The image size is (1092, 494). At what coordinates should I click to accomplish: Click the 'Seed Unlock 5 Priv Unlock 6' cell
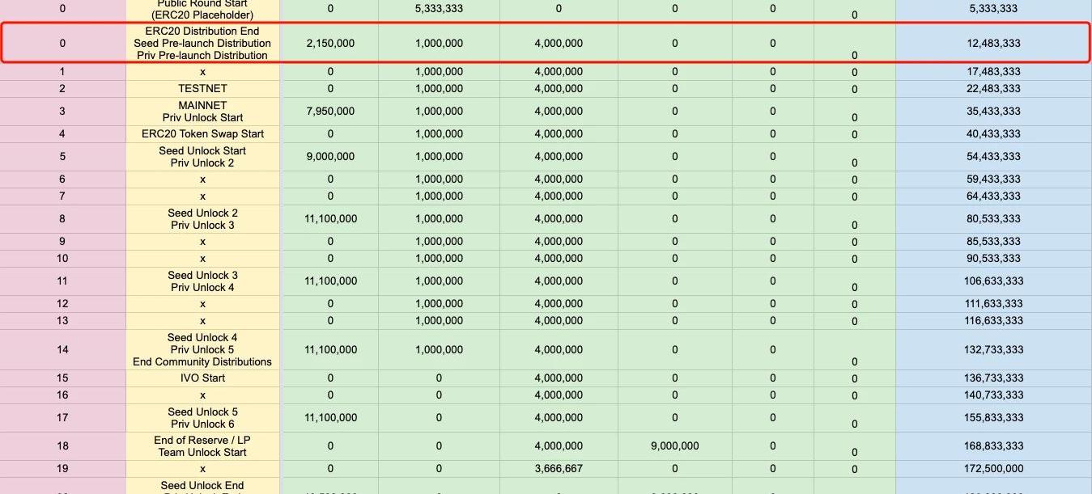click(x=202, y=418)
